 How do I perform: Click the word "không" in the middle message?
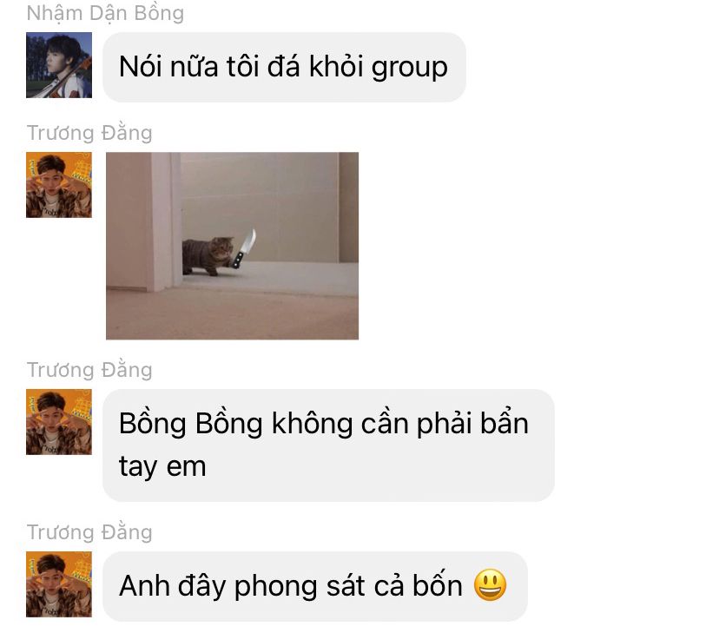313,424
